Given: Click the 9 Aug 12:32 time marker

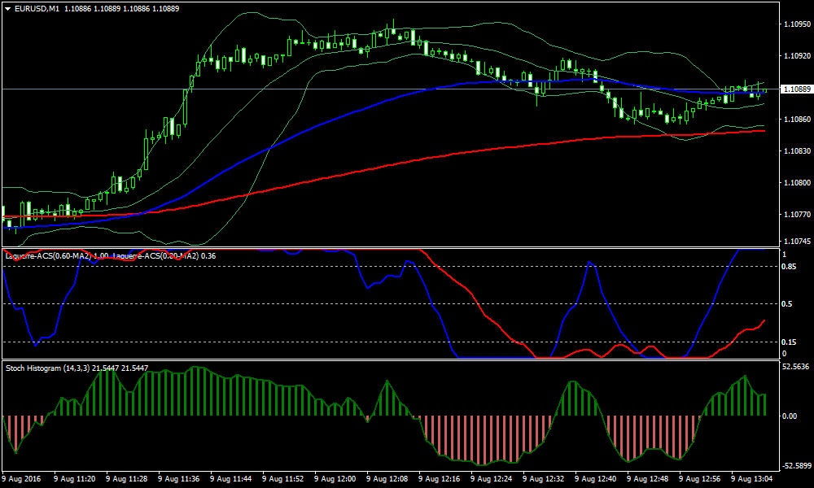Looking at the screenshot, I should pos(544,479).
